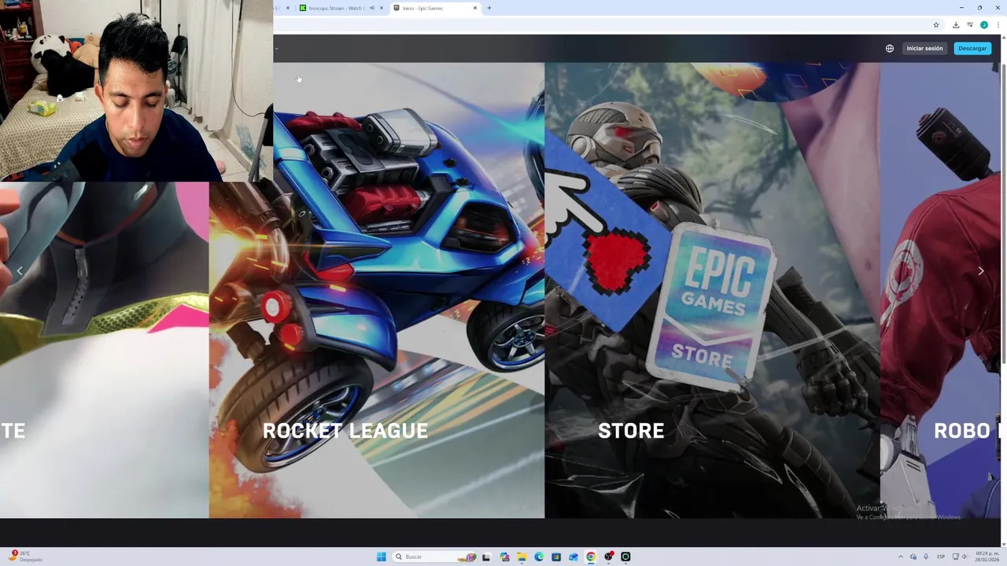Open the clock and date panel
The height and width of the screenshot is (566, 1007).
987,557
